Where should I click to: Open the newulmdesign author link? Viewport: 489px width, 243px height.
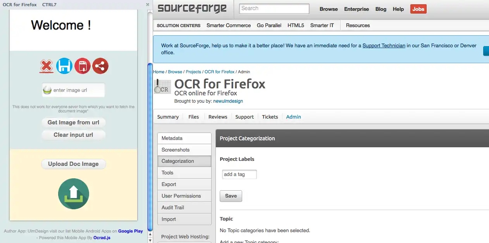[x=228, y=101]
